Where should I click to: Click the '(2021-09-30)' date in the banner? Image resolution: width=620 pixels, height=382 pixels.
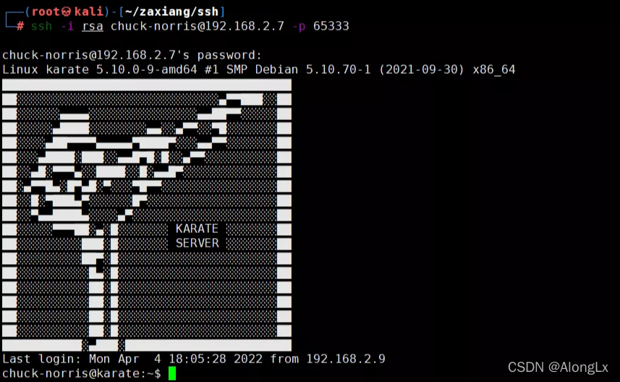(422, 69)
